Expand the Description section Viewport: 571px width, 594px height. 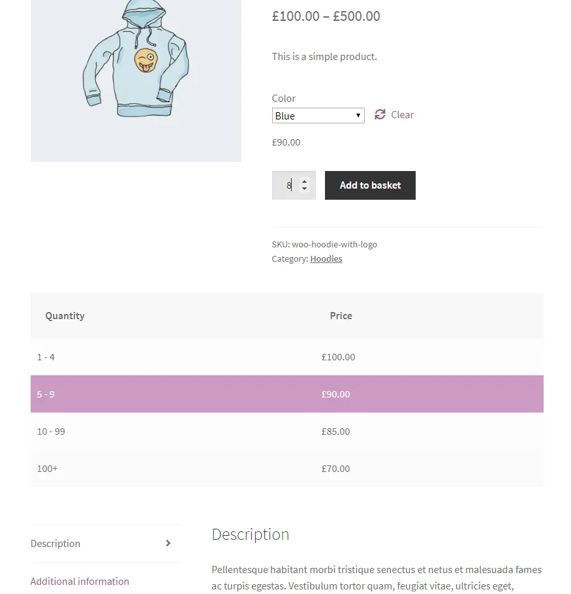[x=55, y=542]
